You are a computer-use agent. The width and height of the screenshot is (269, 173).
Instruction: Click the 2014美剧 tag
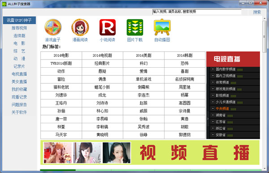[x=143, y=56]
